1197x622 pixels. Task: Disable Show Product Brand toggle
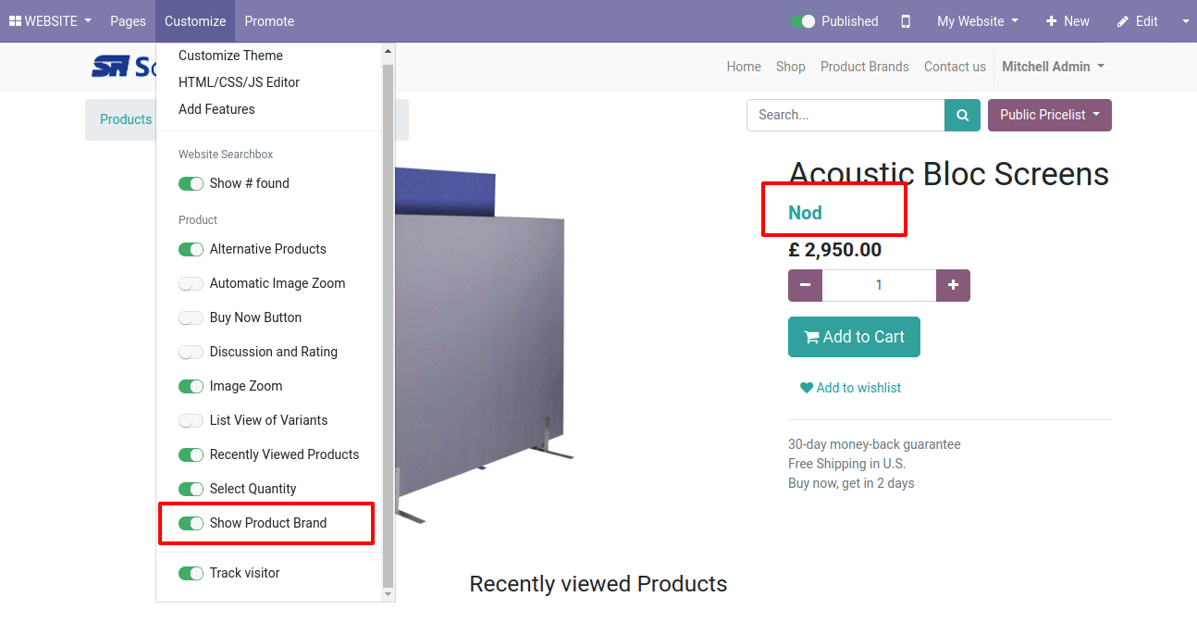tap(191, 524)
